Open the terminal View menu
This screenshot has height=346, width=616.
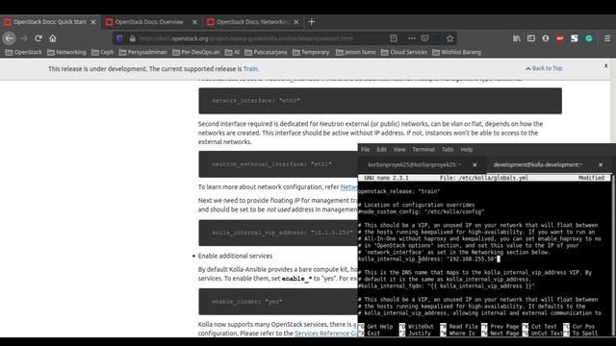pyautogui.click(x=399, y=150)
